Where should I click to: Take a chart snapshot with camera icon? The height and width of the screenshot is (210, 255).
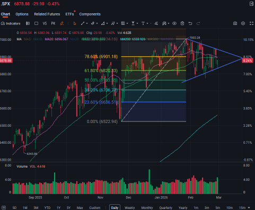[235, 23]
